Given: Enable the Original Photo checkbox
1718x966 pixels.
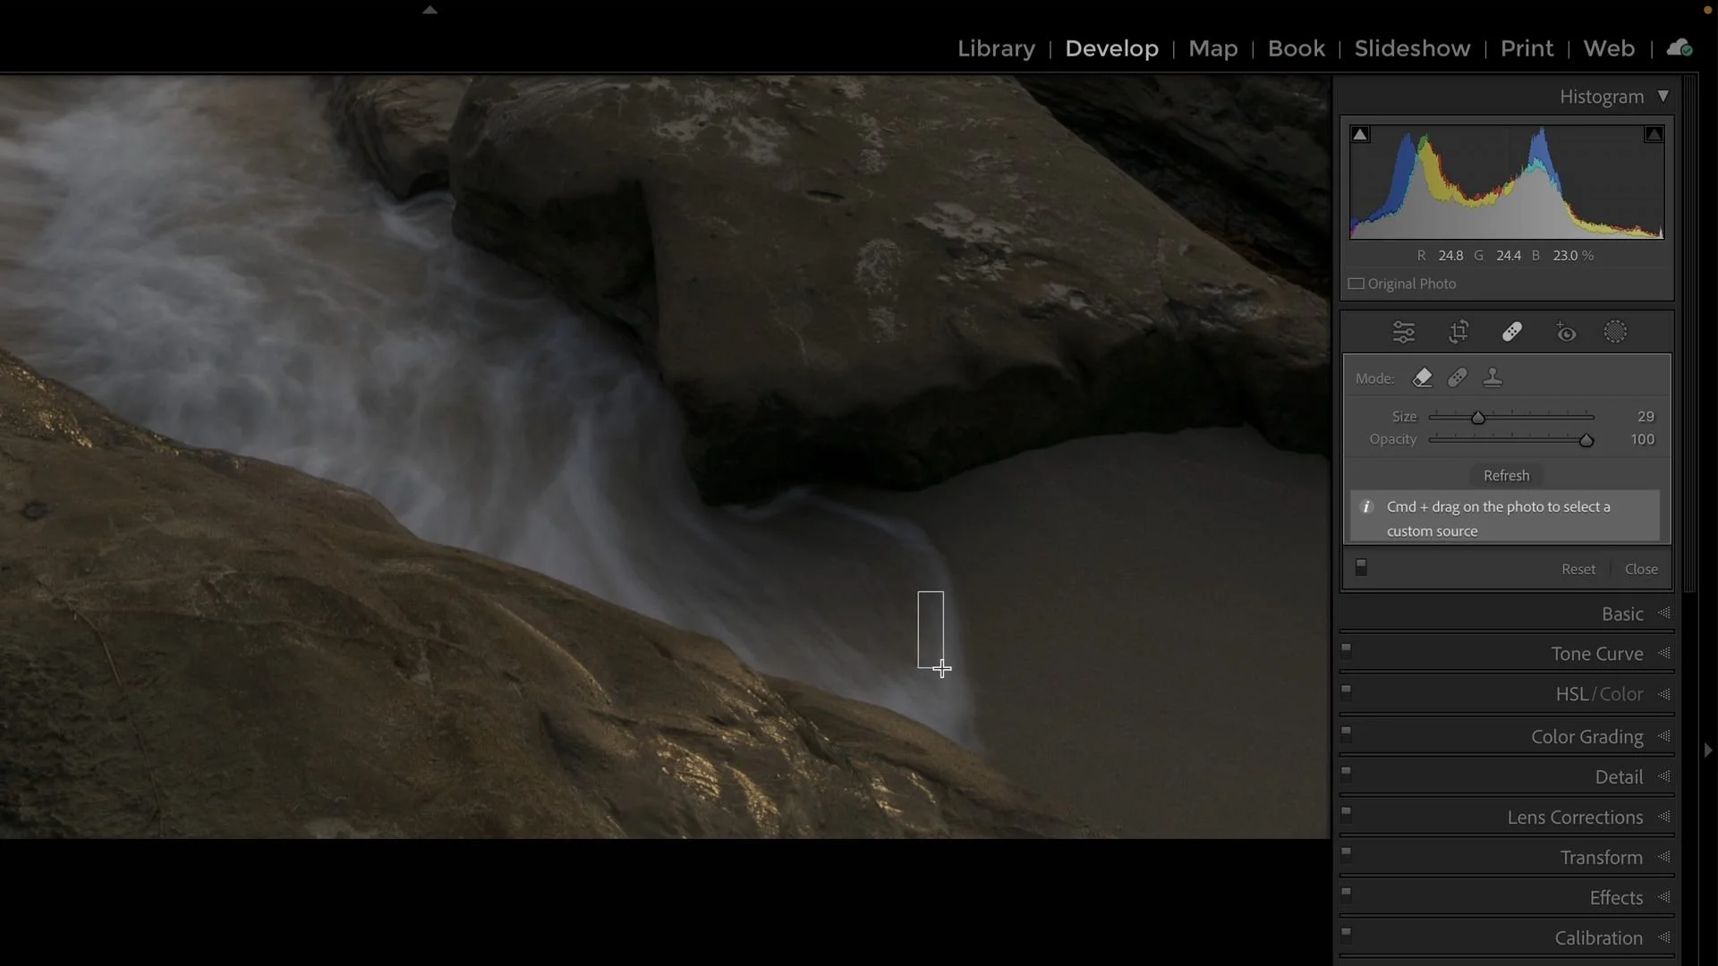Looking at the screenshot, I should coord(1356,284).
